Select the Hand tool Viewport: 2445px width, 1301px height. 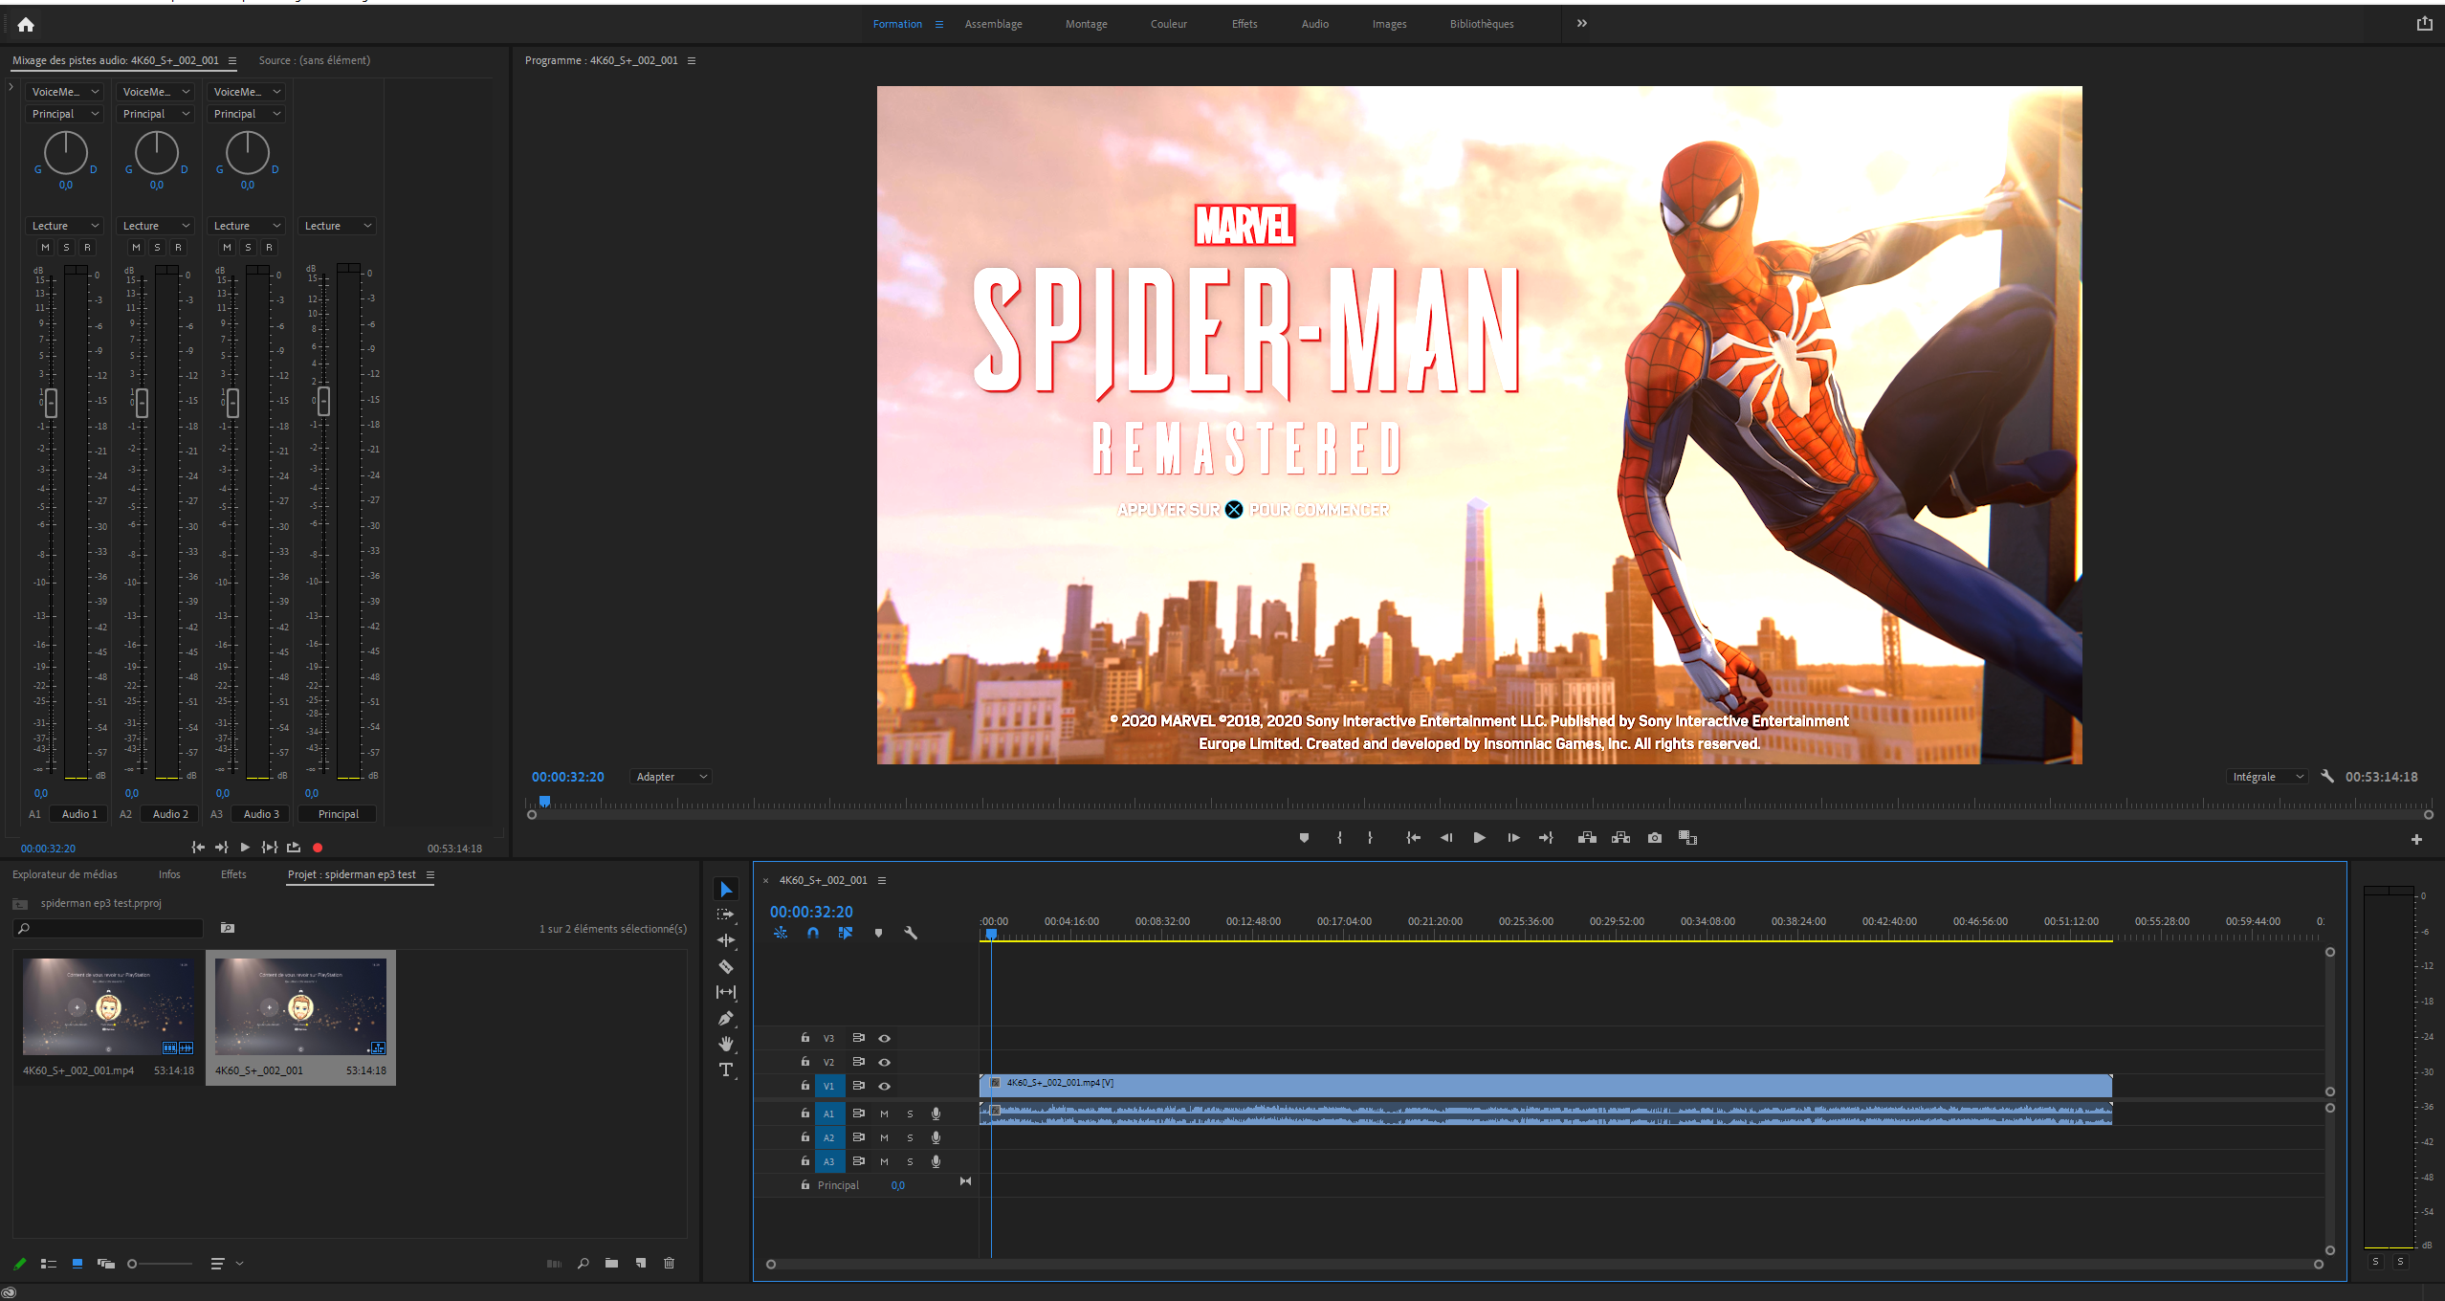tap(726, 1044)
